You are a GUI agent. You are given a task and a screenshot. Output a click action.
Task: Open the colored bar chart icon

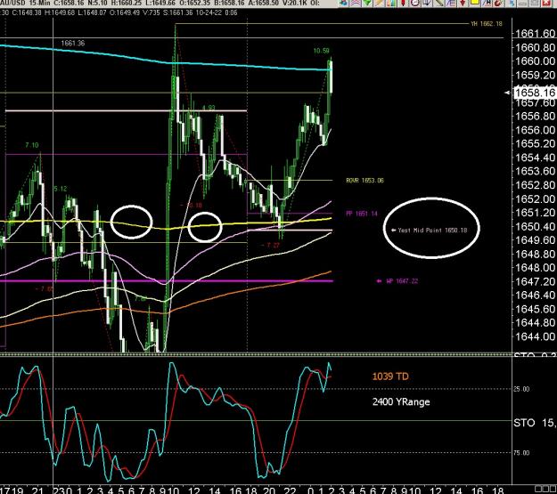coord(391,3)
